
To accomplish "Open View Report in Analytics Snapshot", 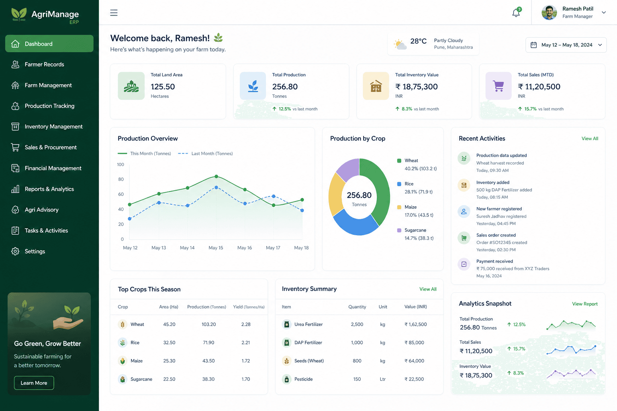I will coord(585,304).
